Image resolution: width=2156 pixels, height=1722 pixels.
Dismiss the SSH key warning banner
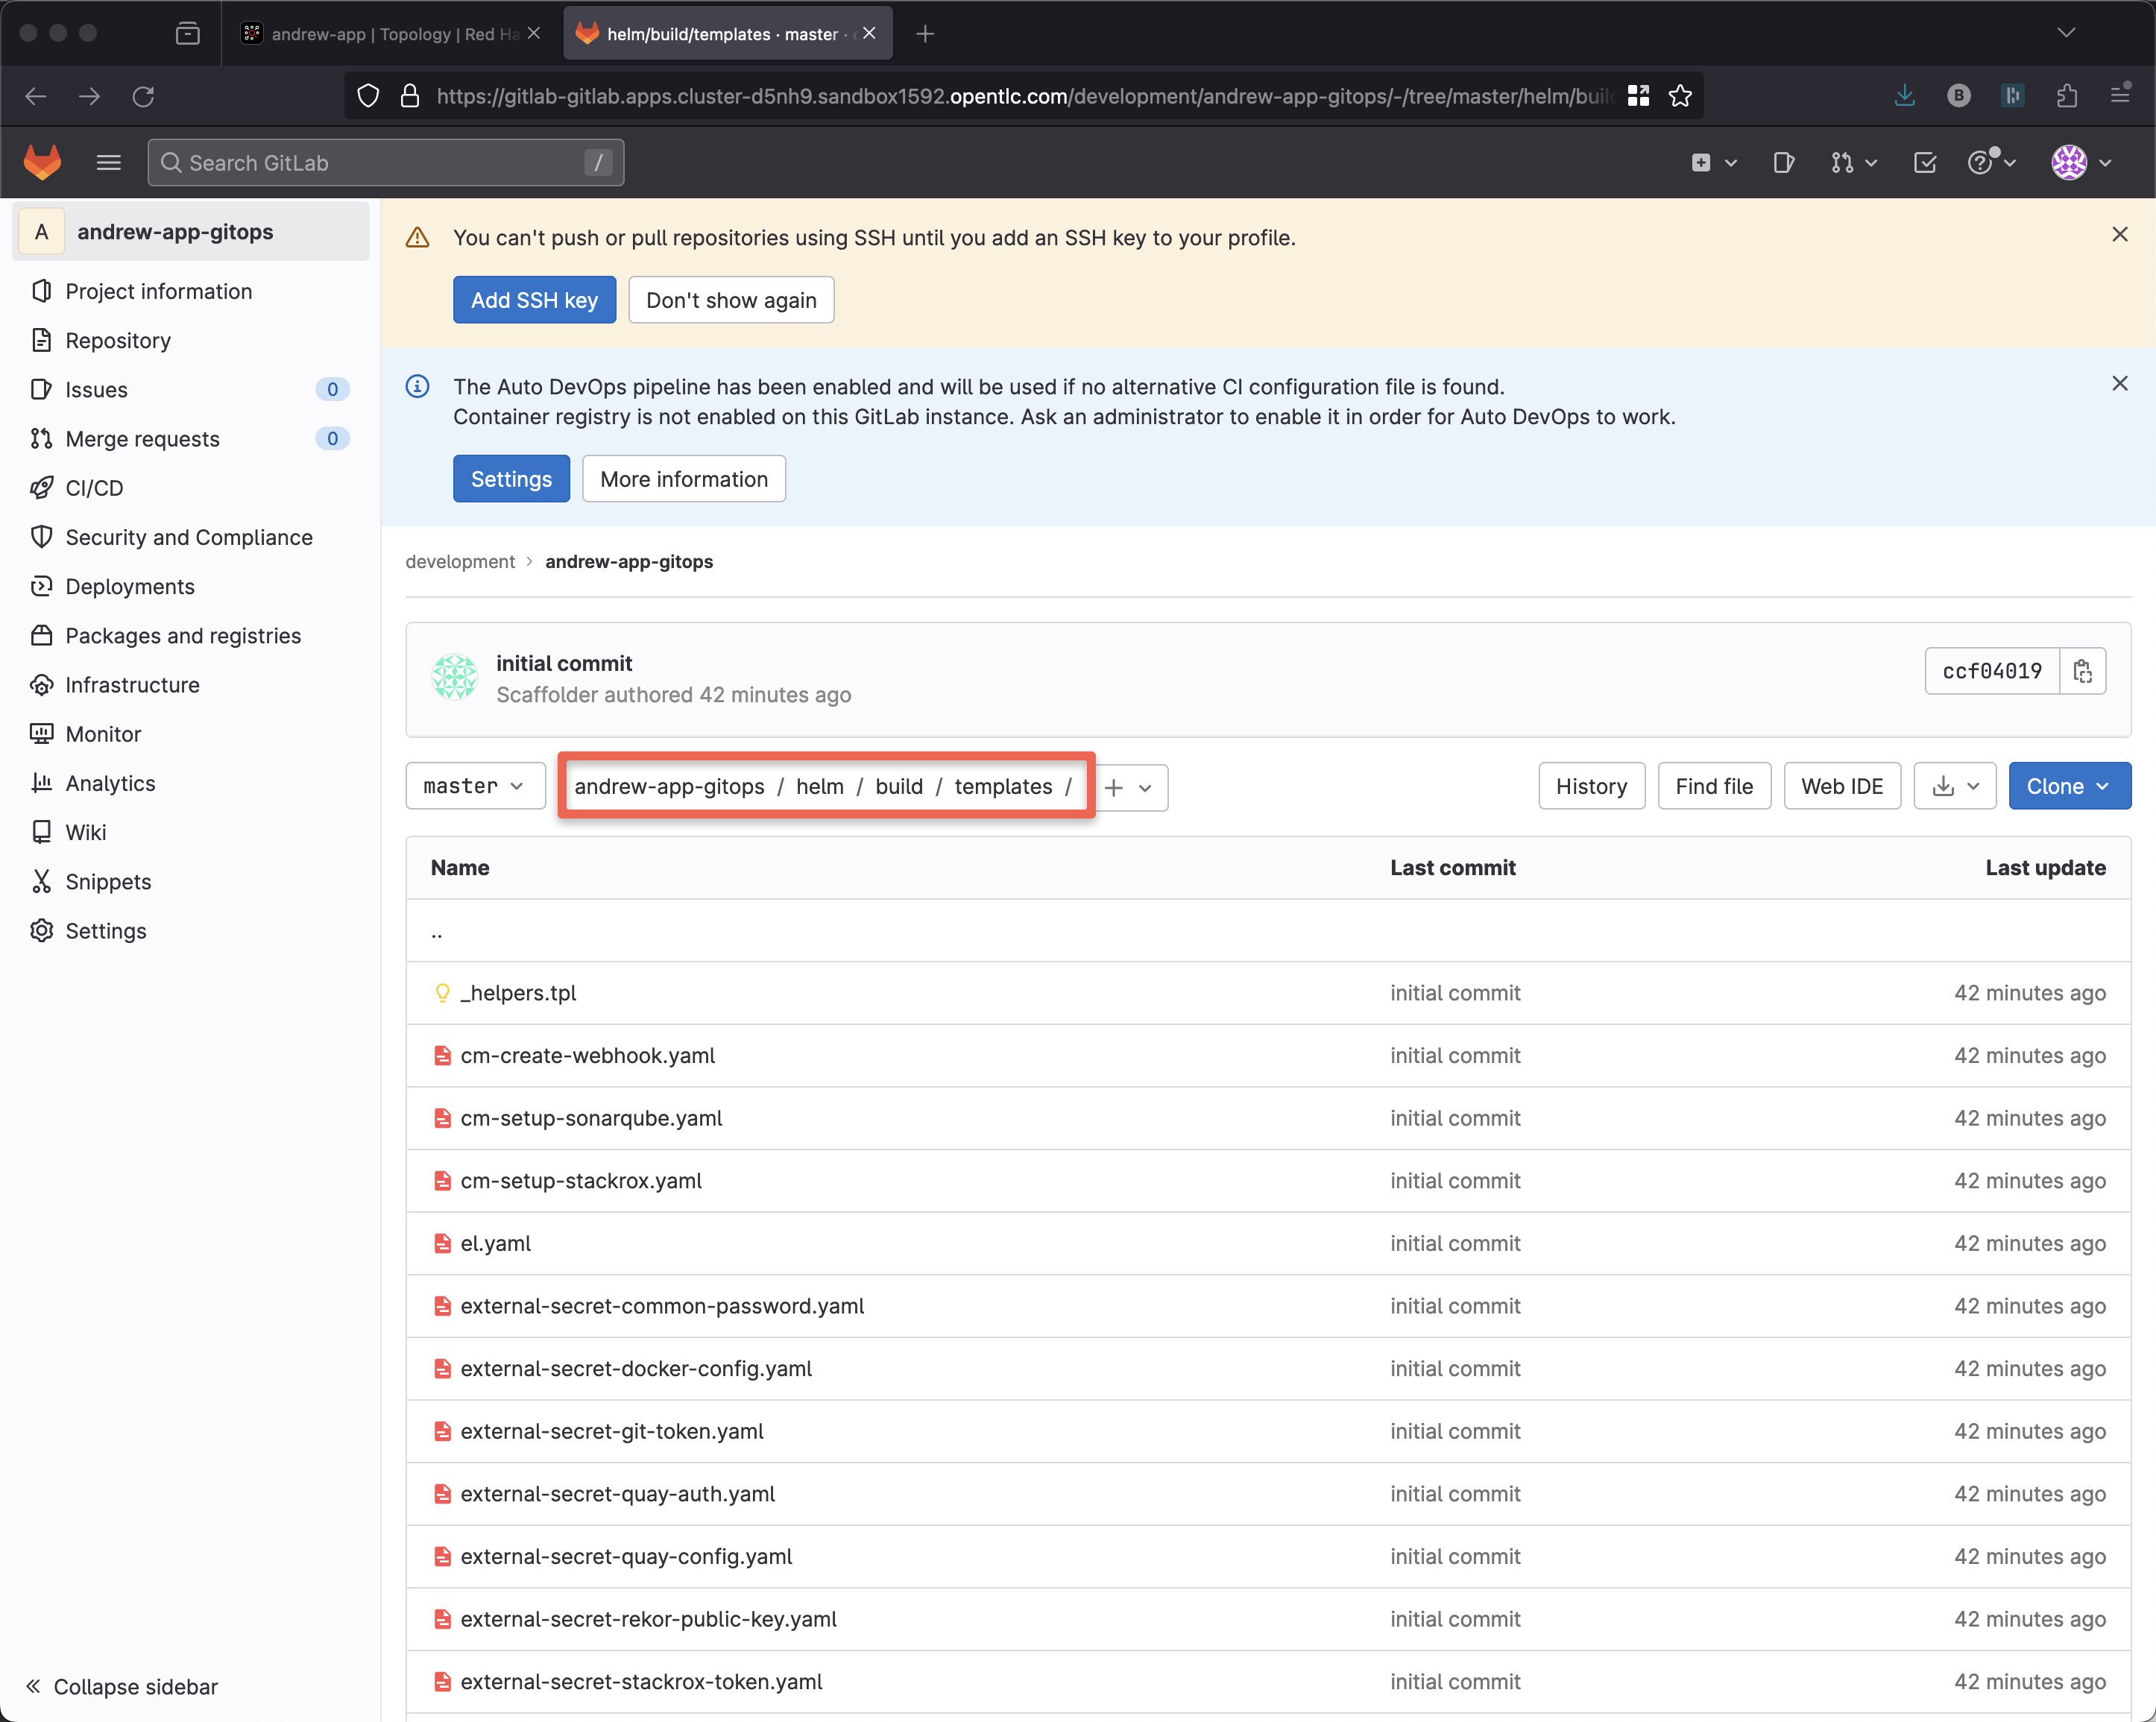2119,234
